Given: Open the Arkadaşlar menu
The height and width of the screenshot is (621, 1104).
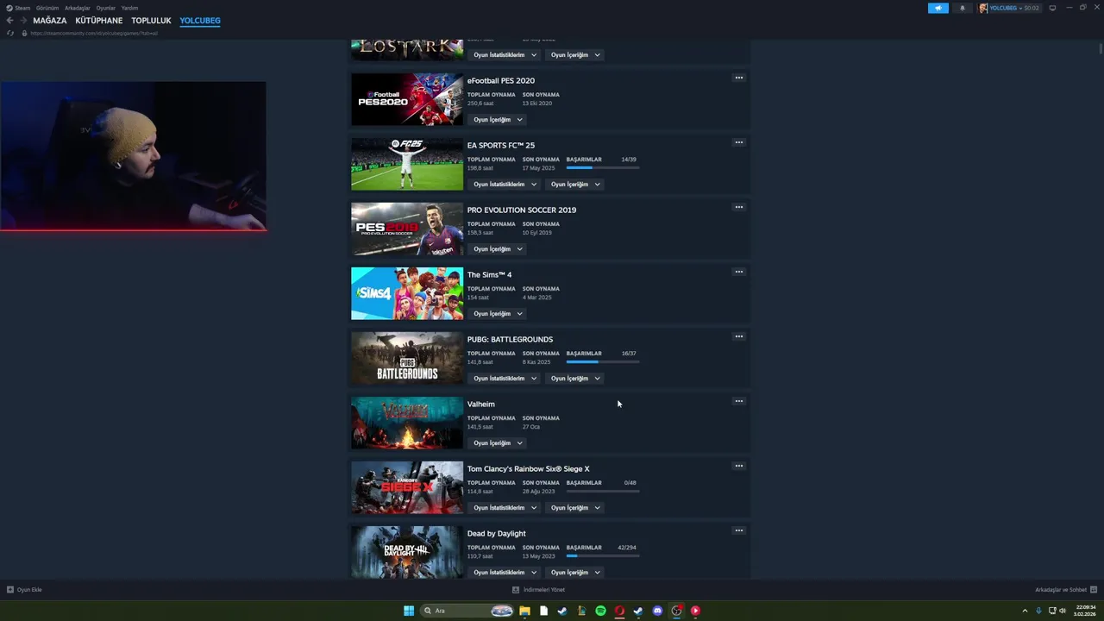Looking at the screenshot, I should pyautogui.click(x=78, y=8).
